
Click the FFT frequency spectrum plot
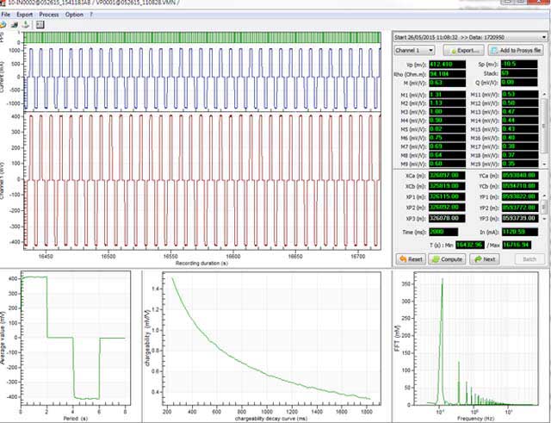tap(476, 339)
